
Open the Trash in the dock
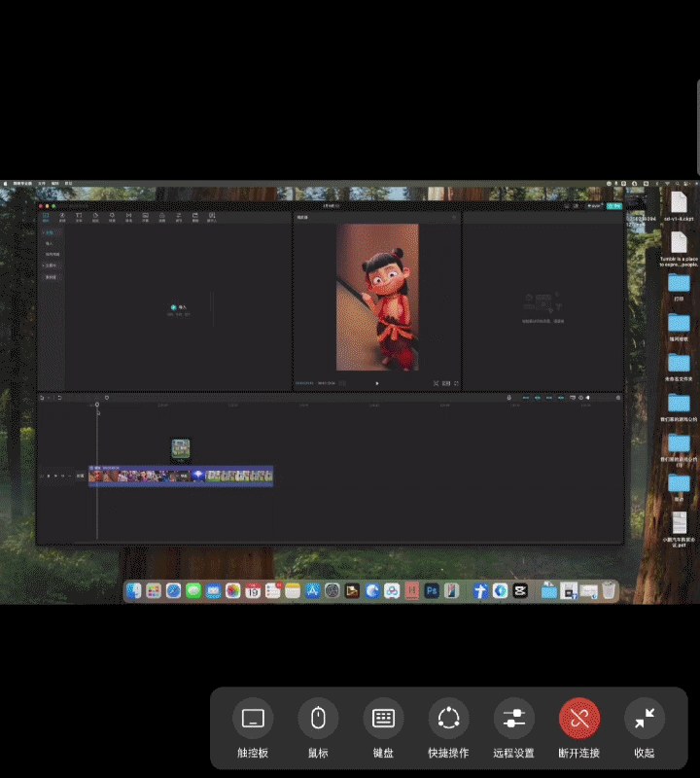point(609,590)
